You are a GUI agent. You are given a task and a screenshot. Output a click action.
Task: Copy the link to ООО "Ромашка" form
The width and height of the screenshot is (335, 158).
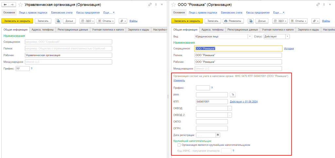point(318,5)
